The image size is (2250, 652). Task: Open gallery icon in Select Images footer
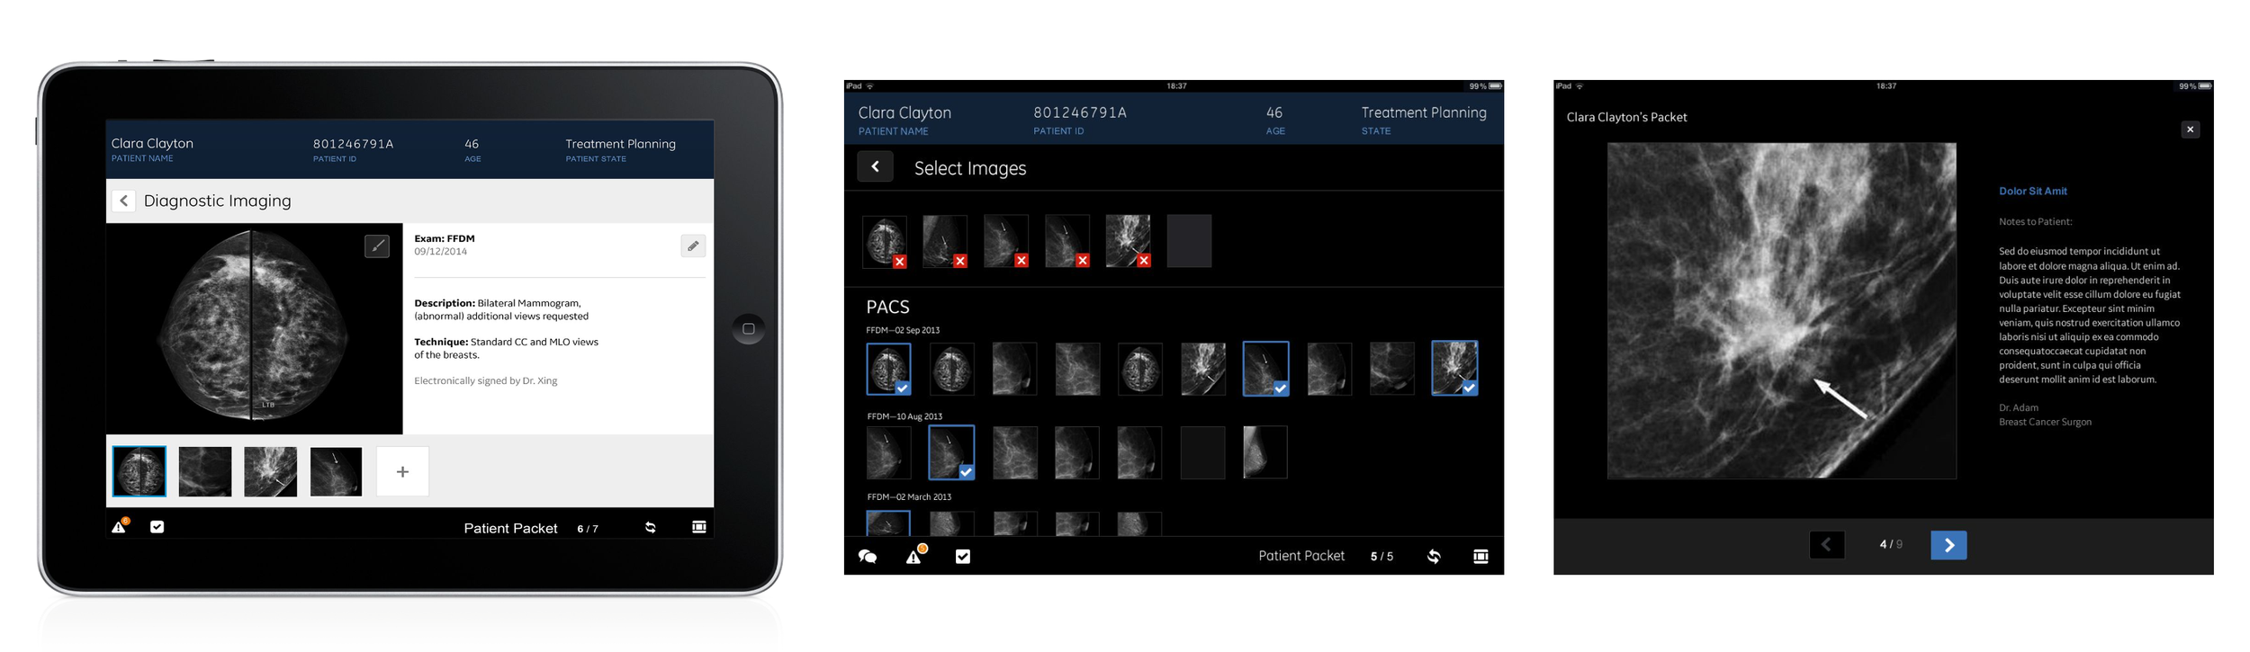click(1480, 557)
